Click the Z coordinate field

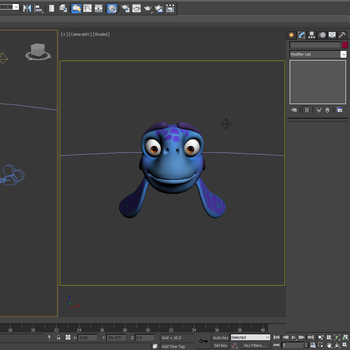[145, 338]
